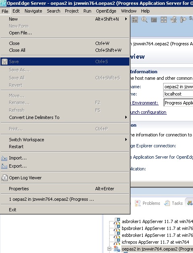
Task: Choose Close from the File menu
Action: click(x=65, y=43)
